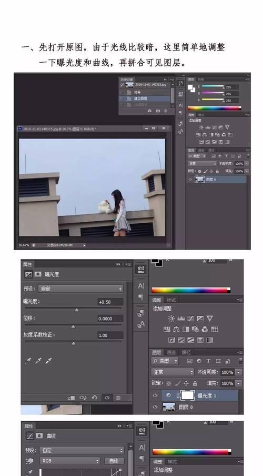Toggle lock position icon beside Exposure properties panel
Screen dimensions: 263x476
tap(186, 383)
